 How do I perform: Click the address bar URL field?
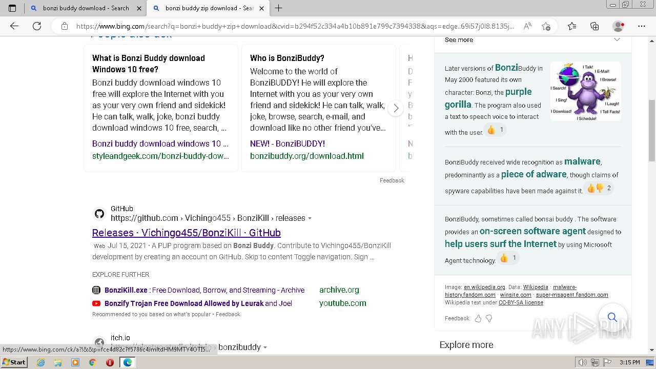click(x=295, y=26)
